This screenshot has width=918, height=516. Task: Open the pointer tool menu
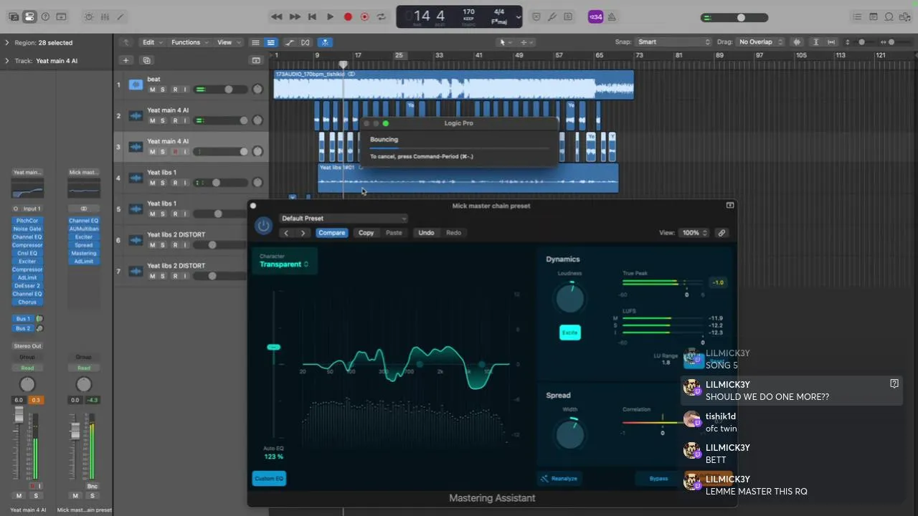(505, 42)
